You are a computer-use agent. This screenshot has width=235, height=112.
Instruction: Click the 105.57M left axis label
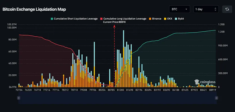[12, 24]
